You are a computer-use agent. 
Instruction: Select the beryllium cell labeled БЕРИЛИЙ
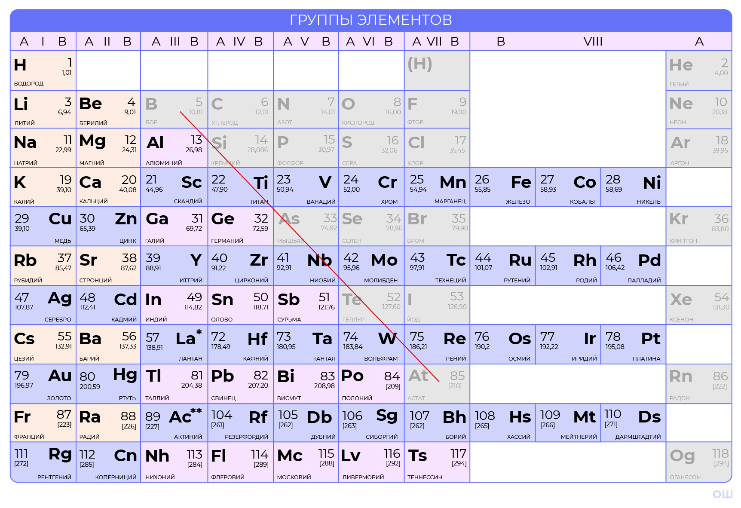(108, 110)
